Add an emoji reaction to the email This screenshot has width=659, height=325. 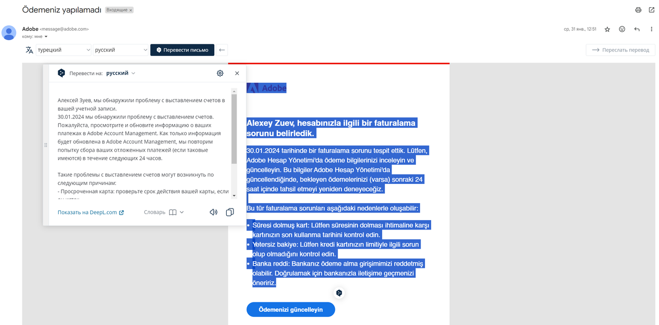click(622, 29)
